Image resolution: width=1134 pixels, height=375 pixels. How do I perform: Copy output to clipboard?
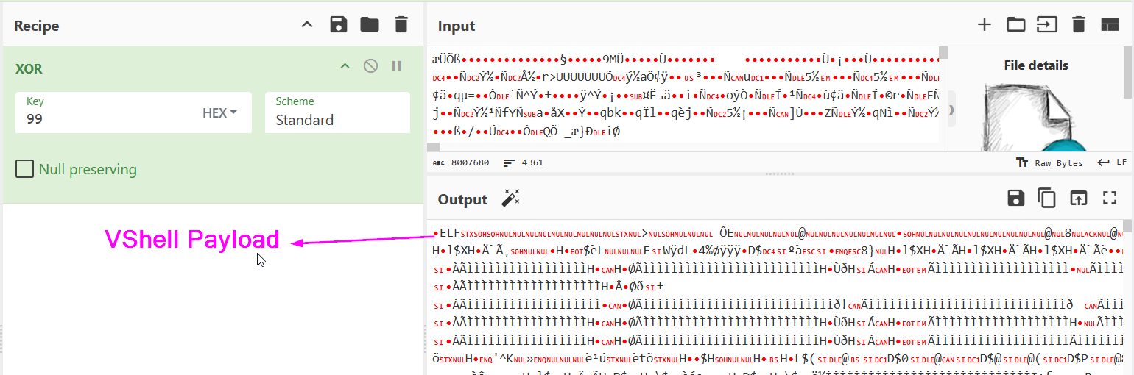pyautogui.click(x=1046, y=198)
